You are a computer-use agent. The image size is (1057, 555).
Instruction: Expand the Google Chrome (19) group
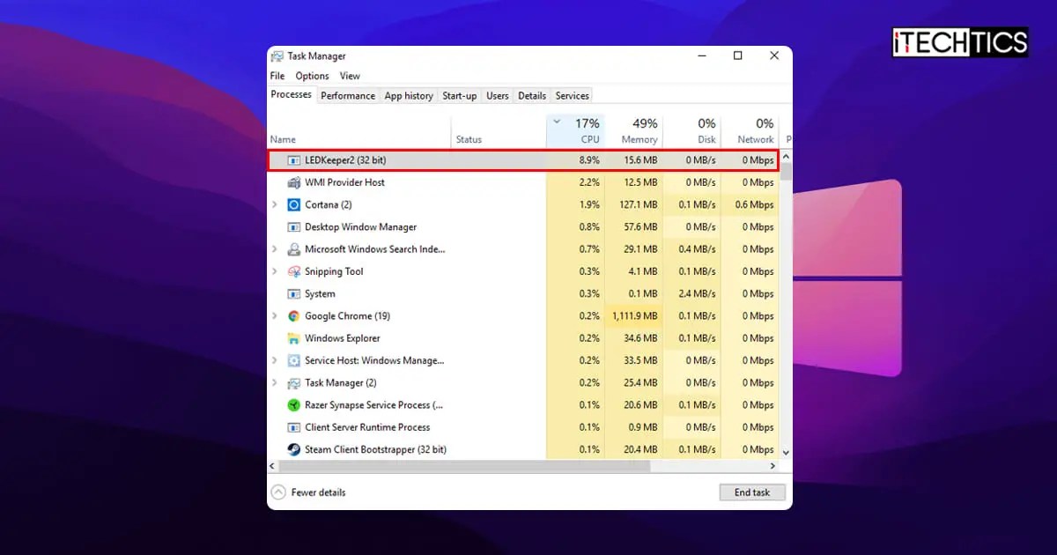pos(275,316)
